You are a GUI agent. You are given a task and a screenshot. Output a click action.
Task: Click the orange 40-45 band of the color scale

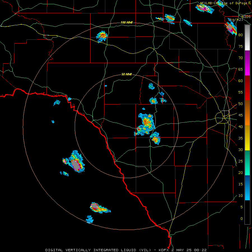[x=247, y=113]
